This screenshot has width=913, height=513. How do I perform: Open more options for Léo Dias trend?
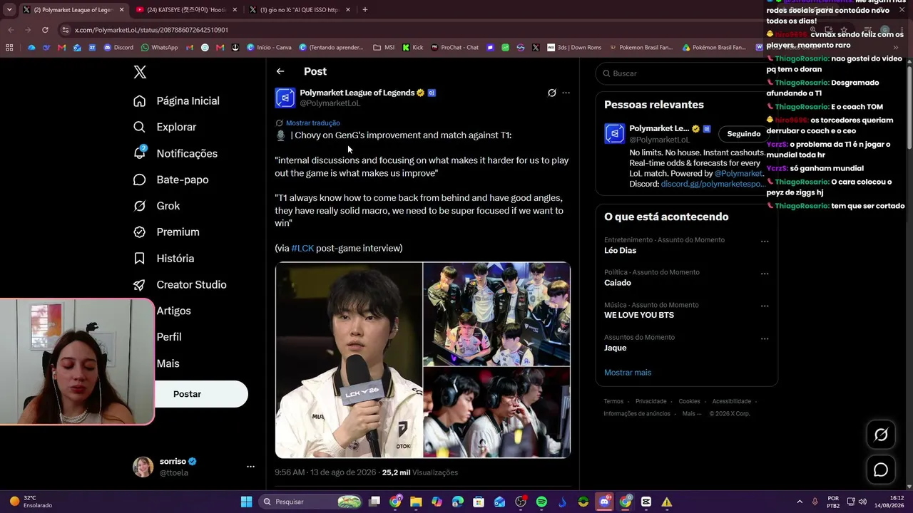[x=765, y=242]
